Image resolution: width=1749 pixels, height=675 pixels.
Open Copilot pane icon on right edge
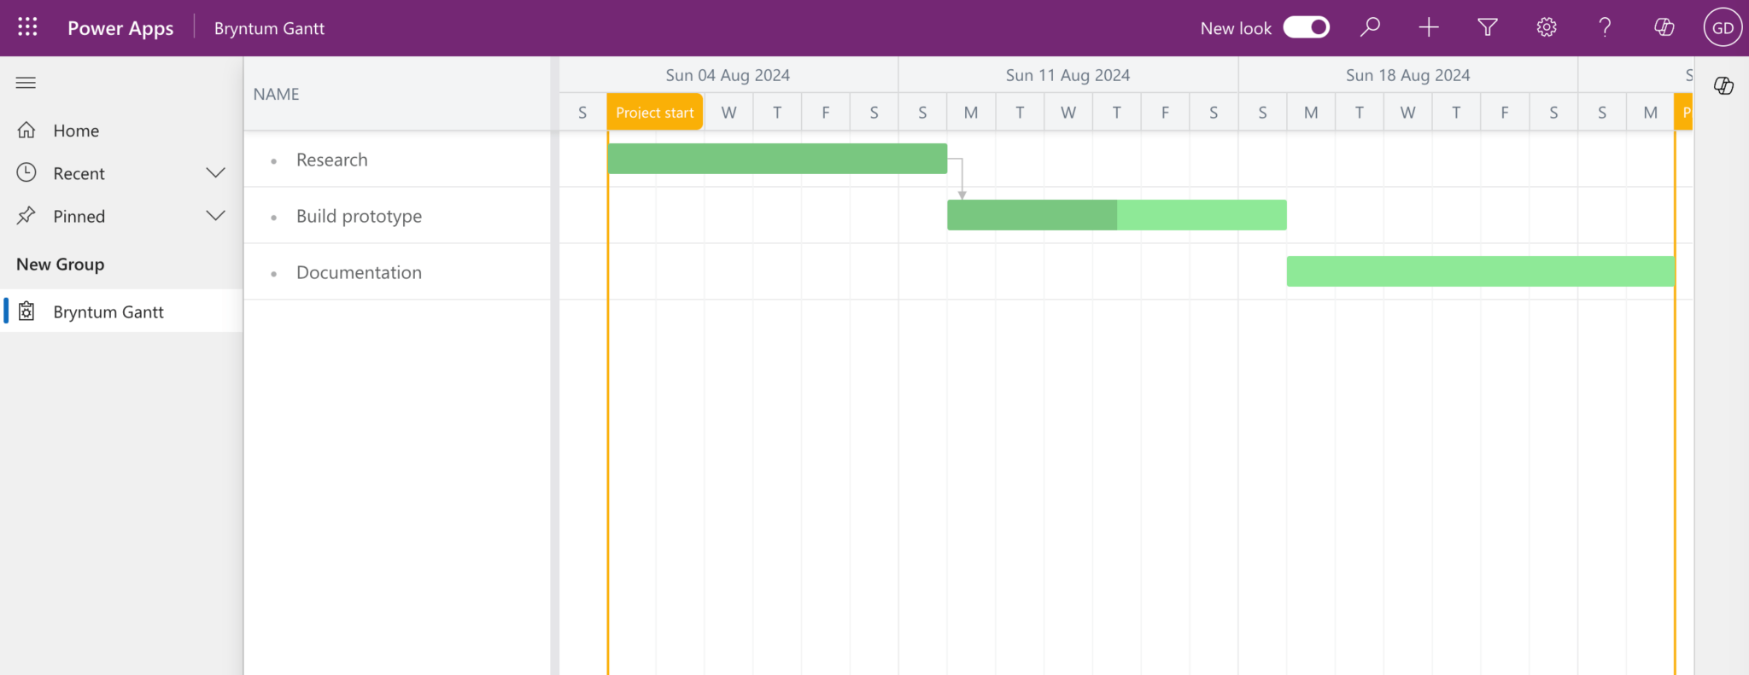(1723, 85)
